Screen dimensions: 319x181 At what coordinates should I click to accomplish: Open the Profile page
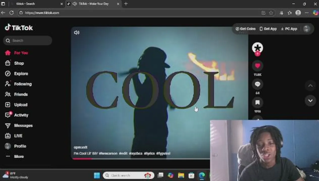[15, 146]
